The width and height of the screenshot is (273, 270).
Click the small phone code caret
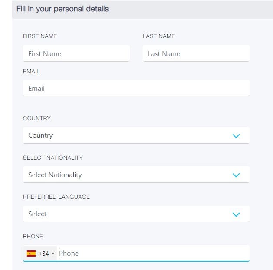click(53, 254)
